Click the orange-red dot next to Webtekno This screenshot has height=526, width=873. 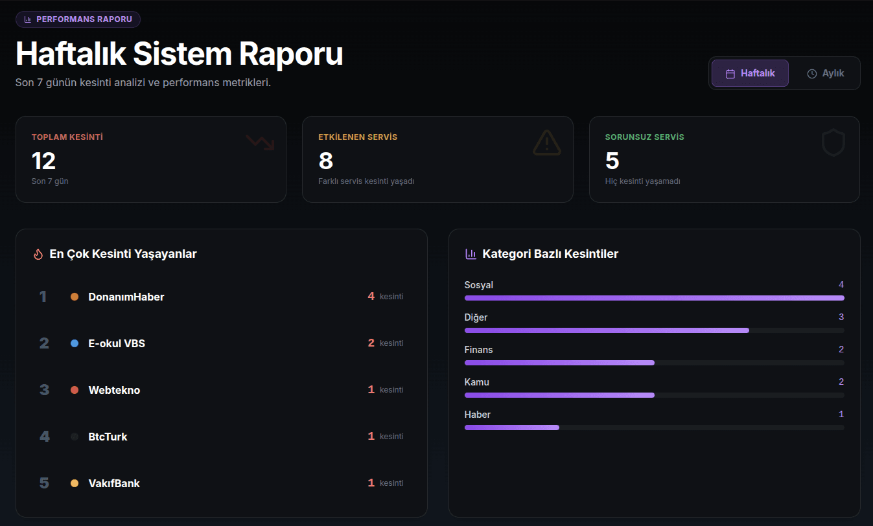(x=75, y=390)
